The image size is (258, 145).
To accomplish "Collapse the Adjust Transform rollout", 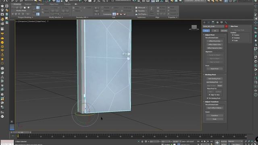I will coord(212,102).
